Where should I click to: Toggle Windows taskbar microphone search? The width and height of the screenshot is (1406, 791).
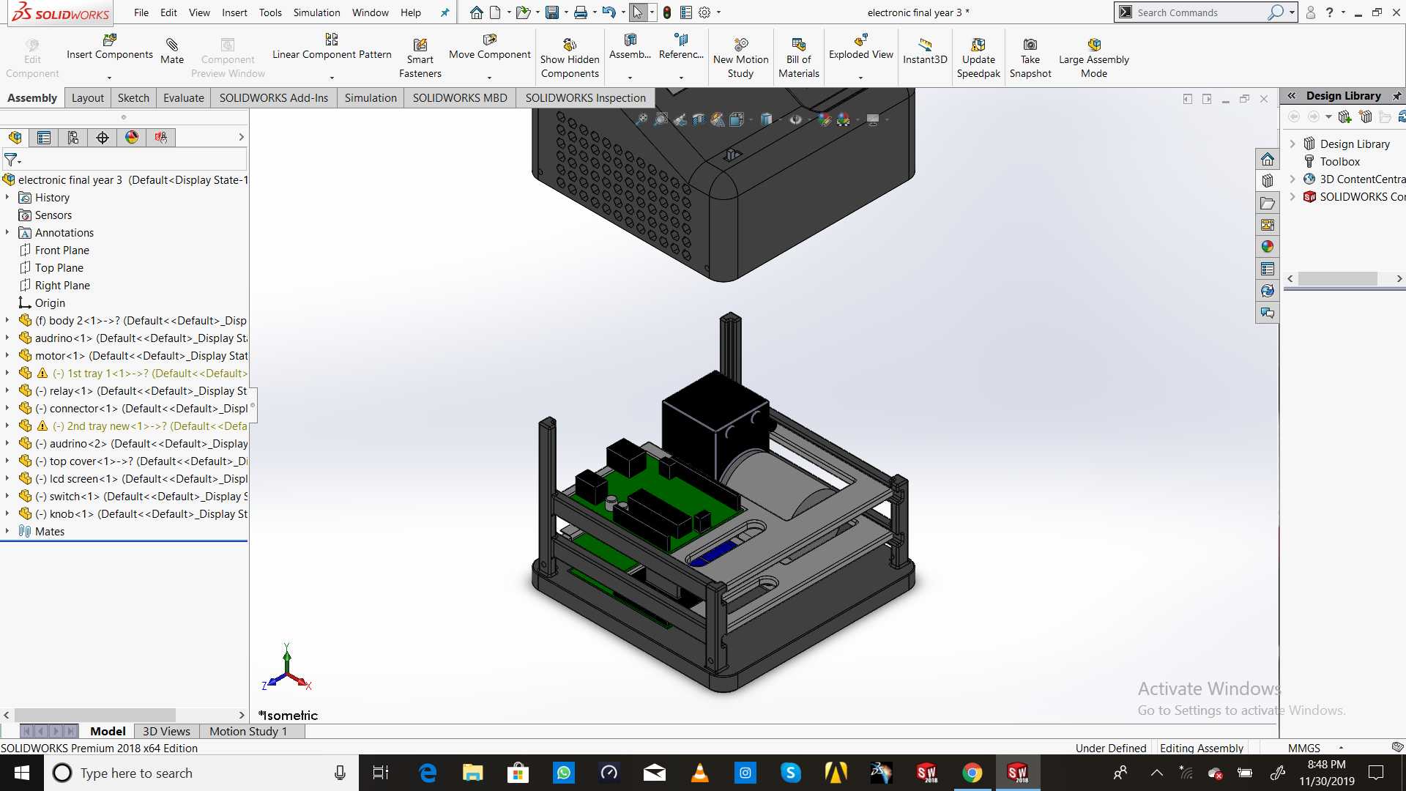[x=340, y=773]
